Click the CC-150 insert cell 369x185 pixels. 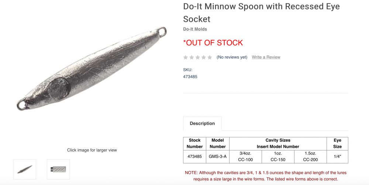278,157
